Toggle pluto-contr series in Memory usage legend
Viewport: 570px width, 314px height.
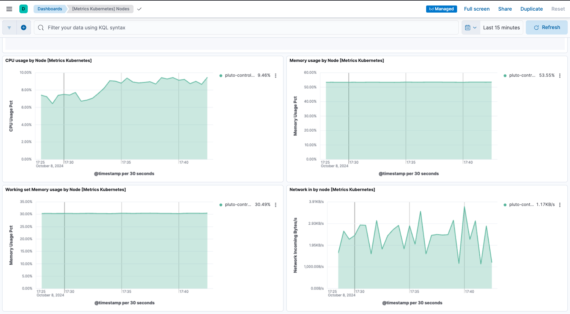click(x=523, y=75)
